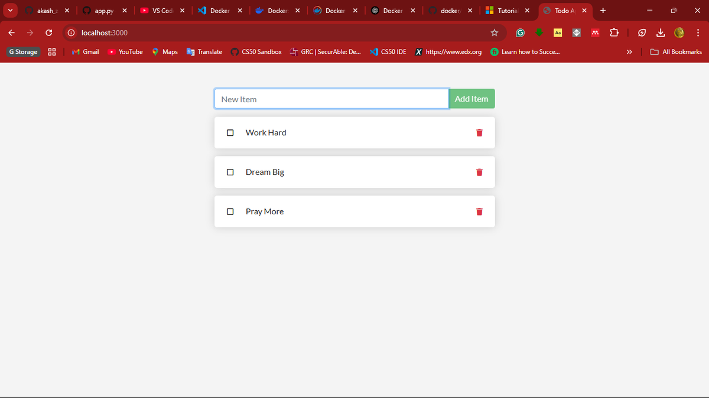Image resolution: width=709 pixels, height=398 pixels.
Task: Go back with the browser back arrow
Action: pos(11,32)
